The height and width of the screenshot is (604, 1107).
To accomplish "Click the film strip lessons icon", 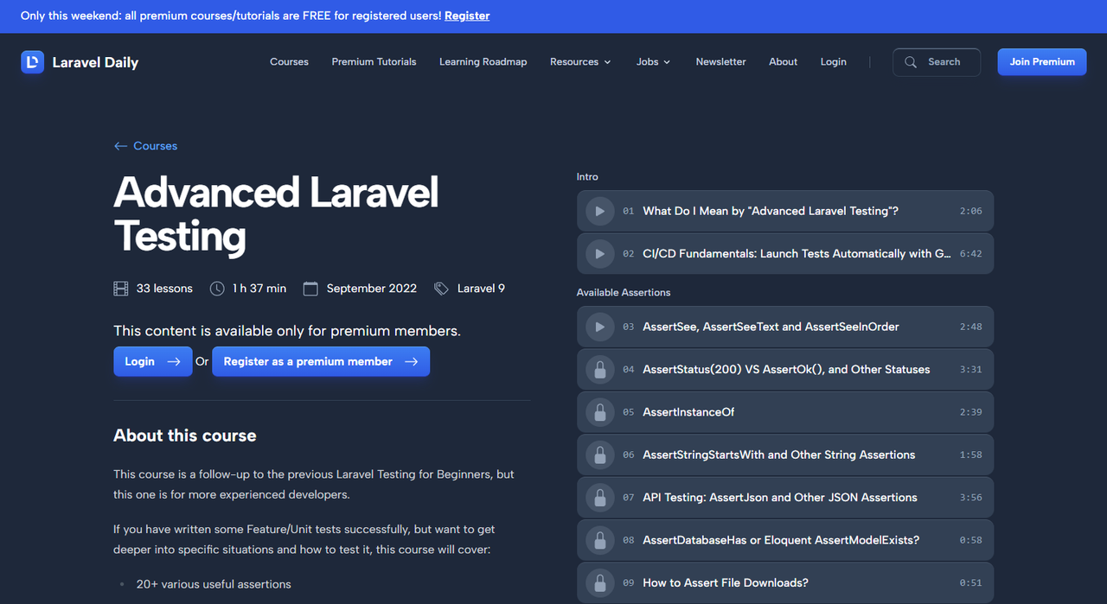I will pyautogui.click(x=121, y=289).
